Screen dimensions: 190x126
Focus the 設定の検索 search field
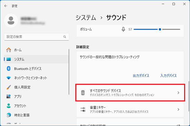(37, 37)
